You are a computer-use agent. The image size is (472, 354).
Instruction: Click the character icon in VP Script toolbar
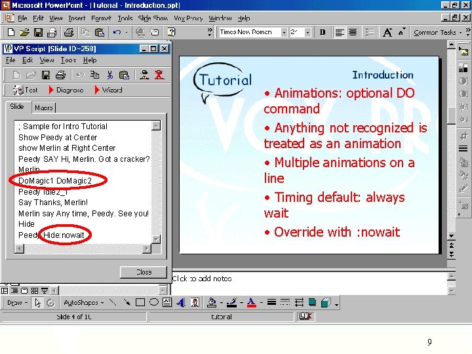144,75
